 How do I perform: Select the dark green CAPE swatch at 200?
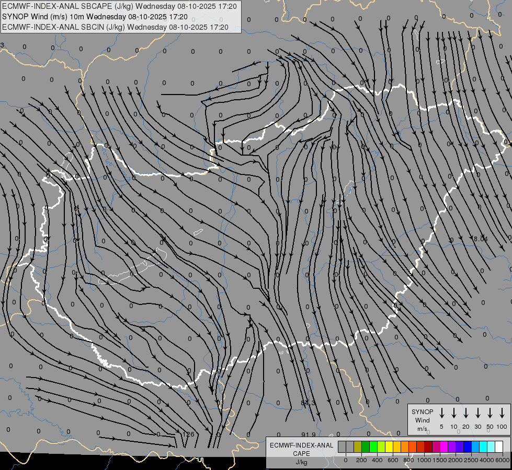tap(366, 446)
